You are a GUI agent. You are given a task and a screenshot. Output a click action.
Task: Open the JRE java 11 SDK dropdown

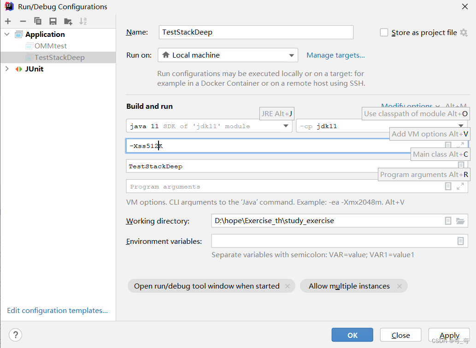coord(209,126)
